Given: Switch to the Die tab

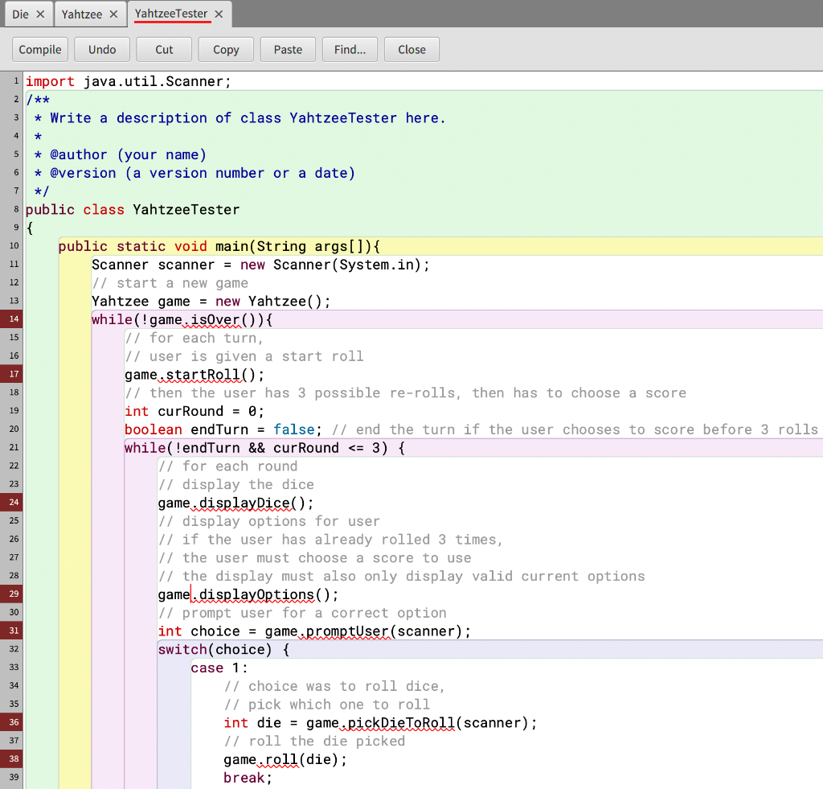Looking at the screenshot, I should tap(20, 14).
